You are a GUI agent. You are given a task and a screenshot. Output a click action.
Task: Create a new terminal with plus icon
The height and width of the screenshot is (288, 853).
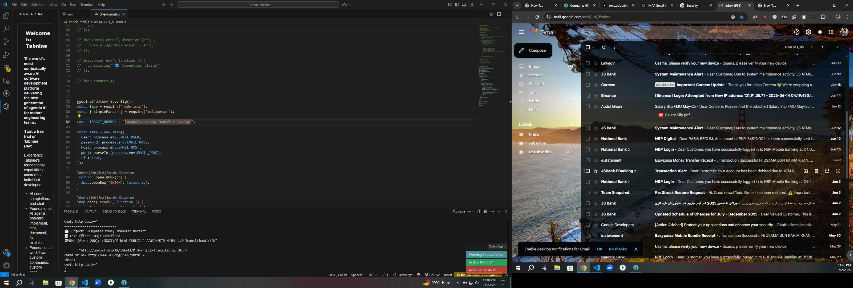pyautogui.click(x=469, y=211)
